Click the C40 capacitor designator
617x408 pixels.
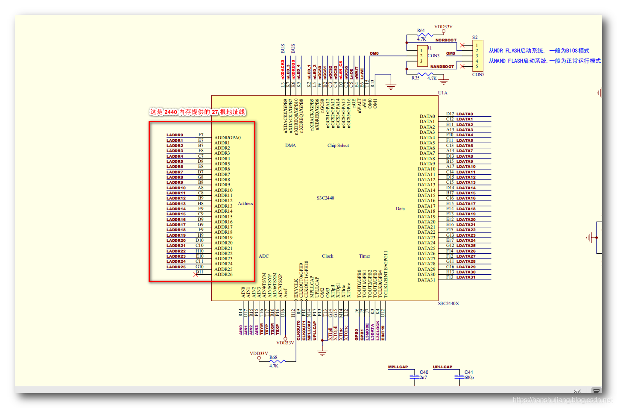424,372
